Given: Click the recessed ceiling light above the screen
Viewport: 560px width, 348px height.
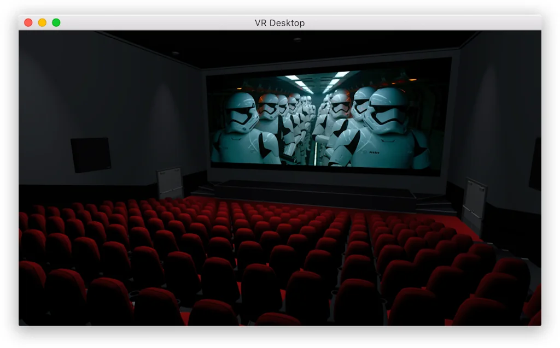Looking at the screenshot, I should pos(297,39).
